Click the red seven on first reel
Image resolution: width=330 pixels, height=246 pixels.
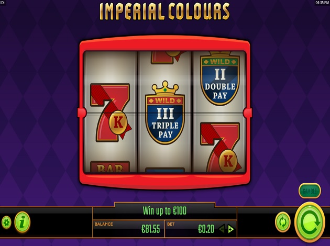111,113
